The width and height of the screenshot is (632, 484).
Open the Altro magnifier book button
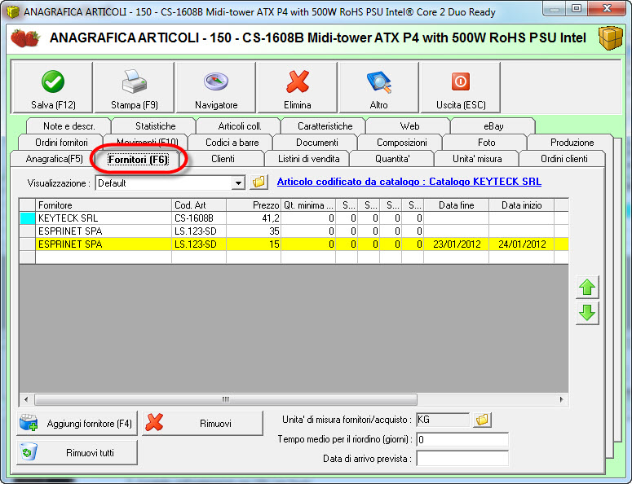coord(379,87)
